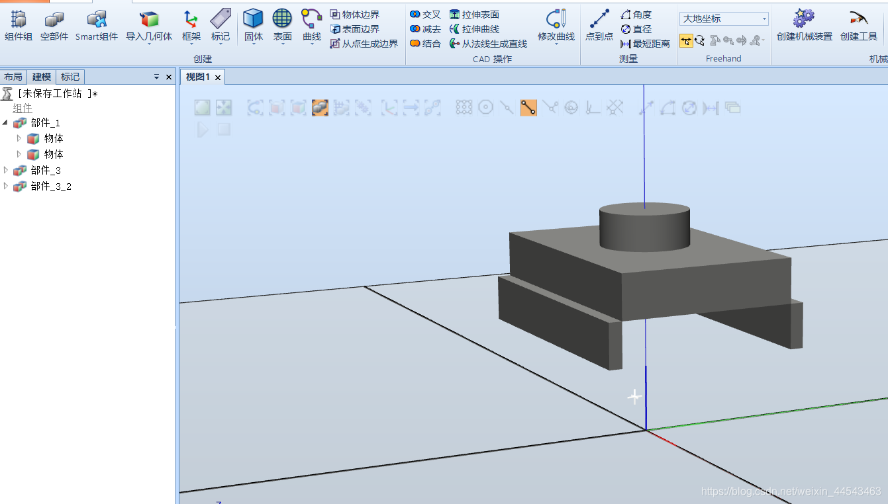Expand the second 物体 under 部件_1
888x504 pixels.
[19, 154]
